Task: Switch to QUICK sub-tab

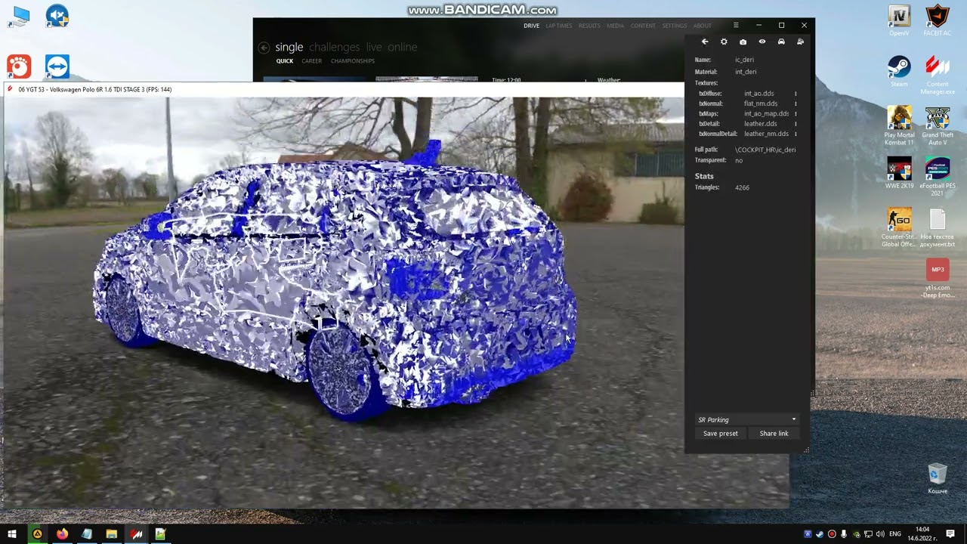Action: [285, 61]
